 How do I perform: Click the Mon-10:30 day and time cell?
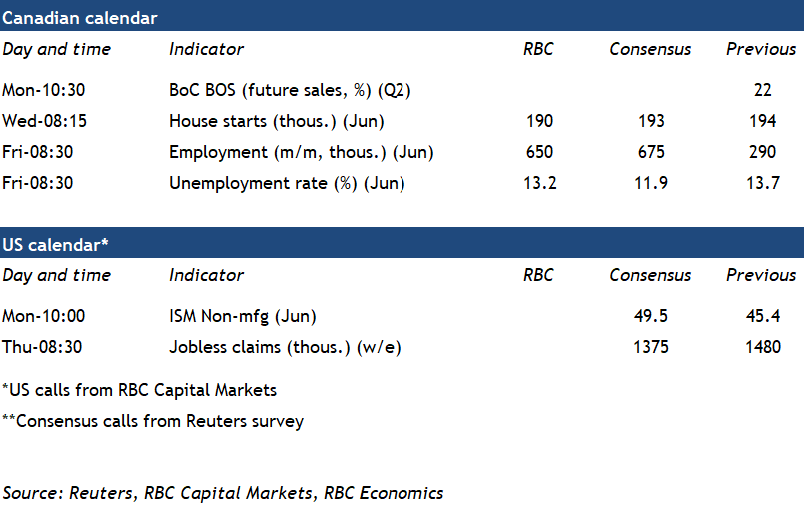click(x=44, y=90)
